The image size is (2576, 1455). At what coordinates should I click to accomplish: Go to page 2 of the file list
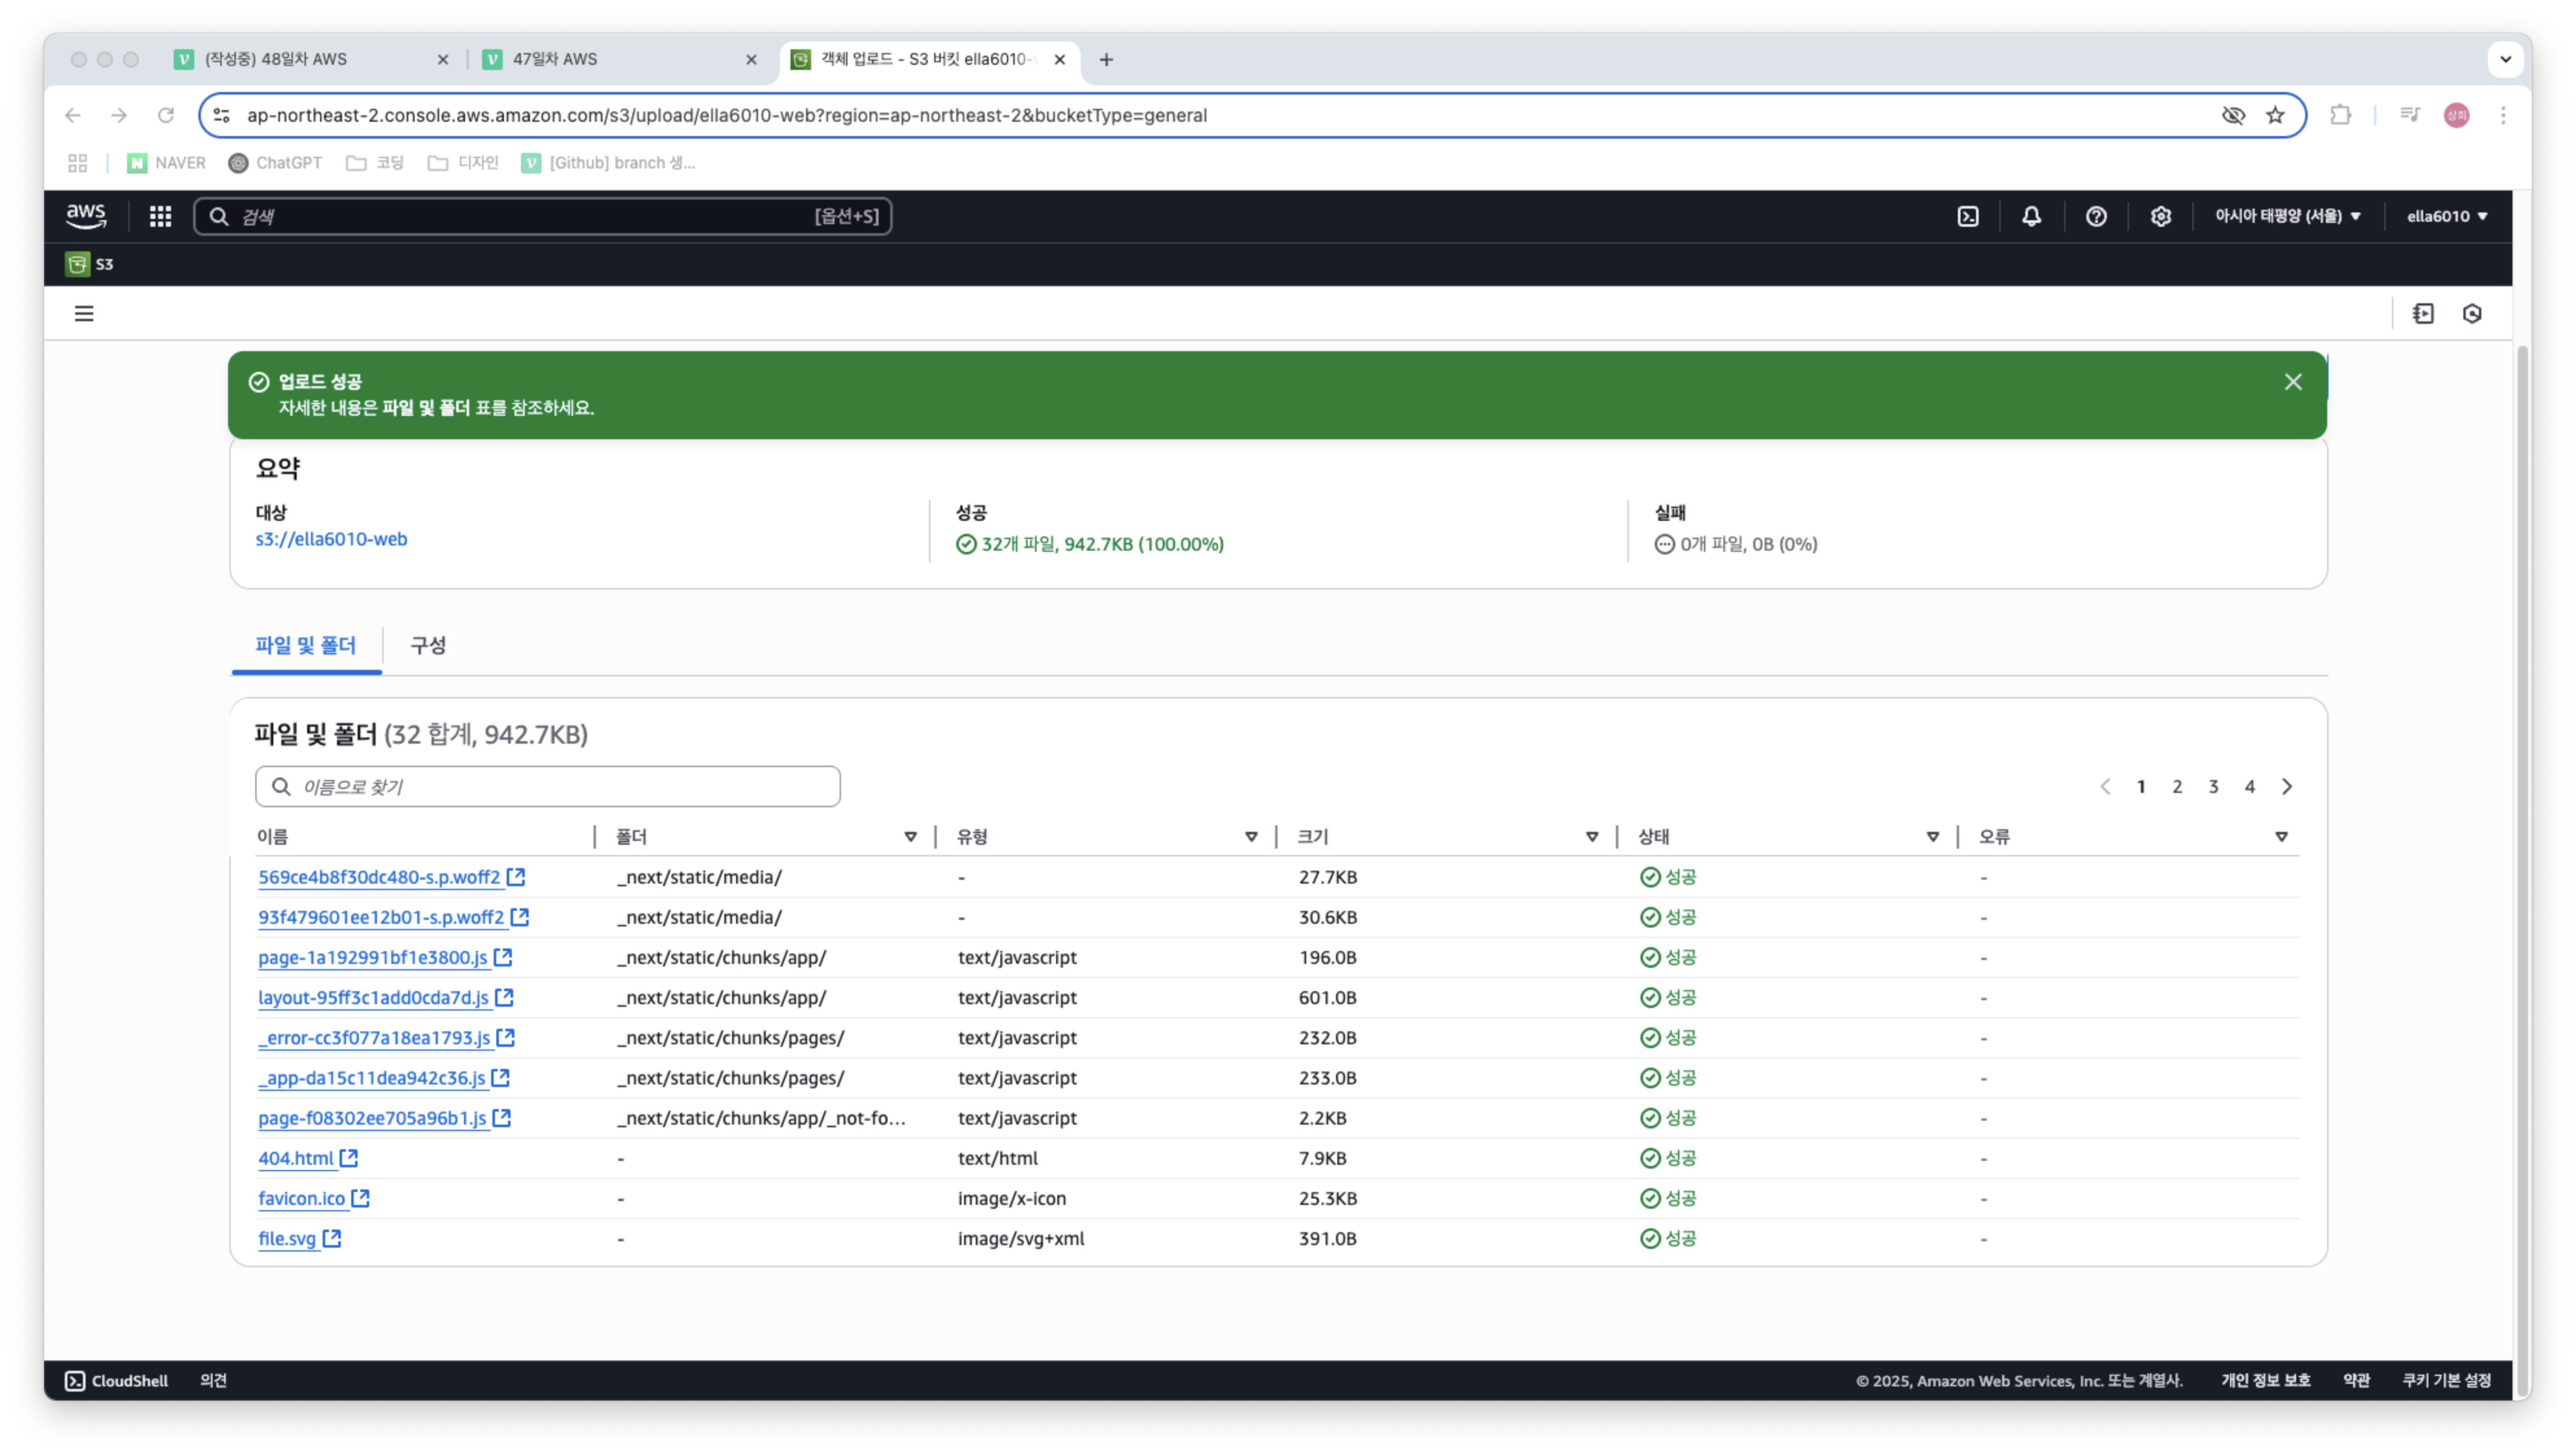click(2177, 787)
